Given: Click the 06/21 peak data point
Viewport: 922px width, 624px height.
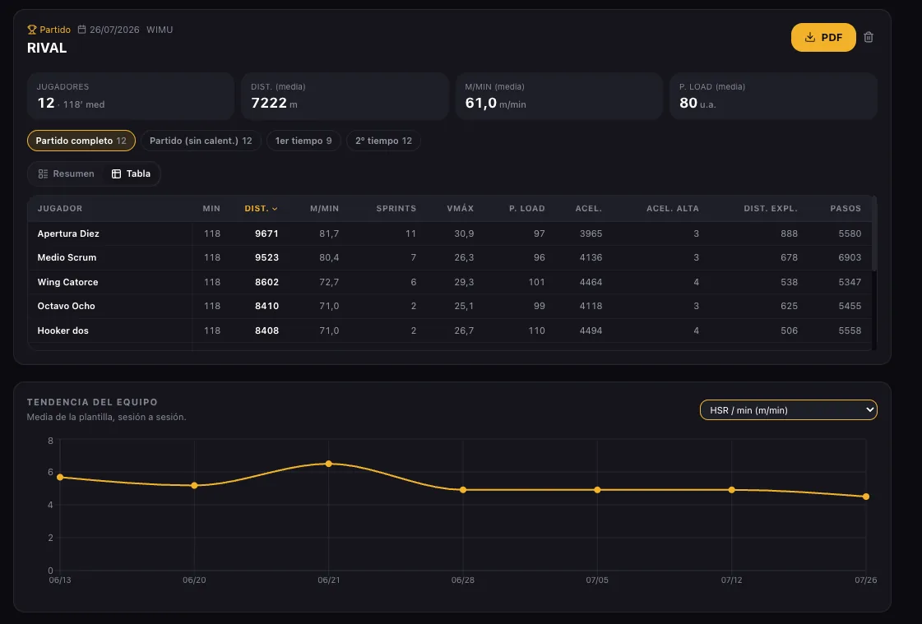Looking at the screenshot, I should point(329,464).
